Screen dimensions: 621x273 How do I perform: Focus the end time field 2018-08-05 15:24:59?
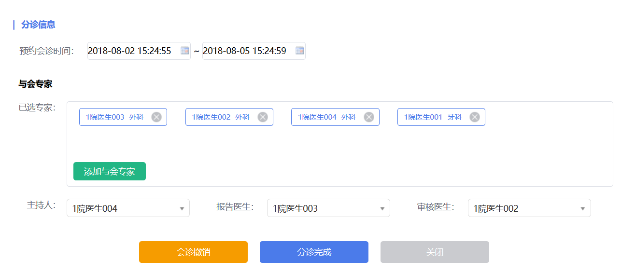point(245,51)
